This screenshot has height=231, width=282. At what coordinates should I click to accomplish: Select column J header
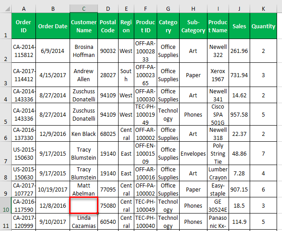coord(239,9)
